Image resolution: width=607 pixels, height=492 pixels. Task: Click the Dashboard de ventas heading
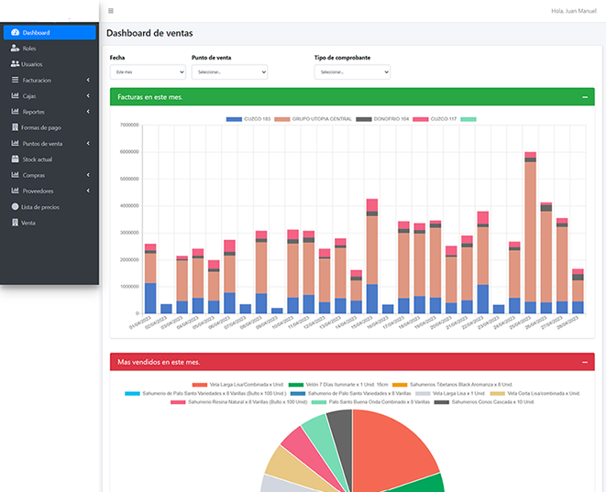[149, 33]
